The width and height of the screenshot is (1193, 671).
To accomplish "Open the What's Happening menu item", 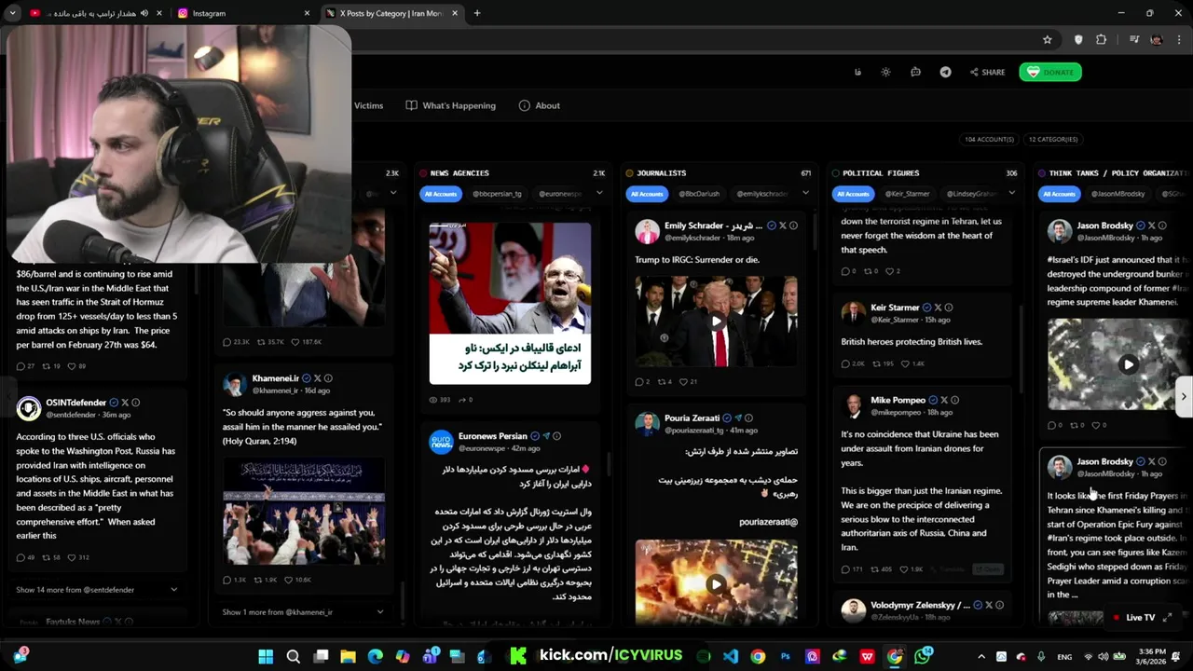I will pyautogui.click(x=450, y=105).
